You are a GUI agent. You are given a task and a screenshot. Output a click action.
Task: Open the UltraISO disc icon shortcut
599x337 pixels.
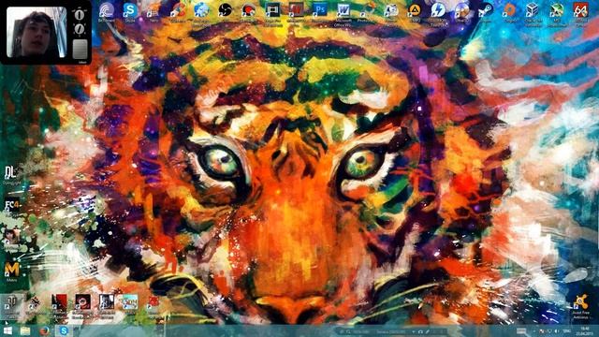click(461, 10)
